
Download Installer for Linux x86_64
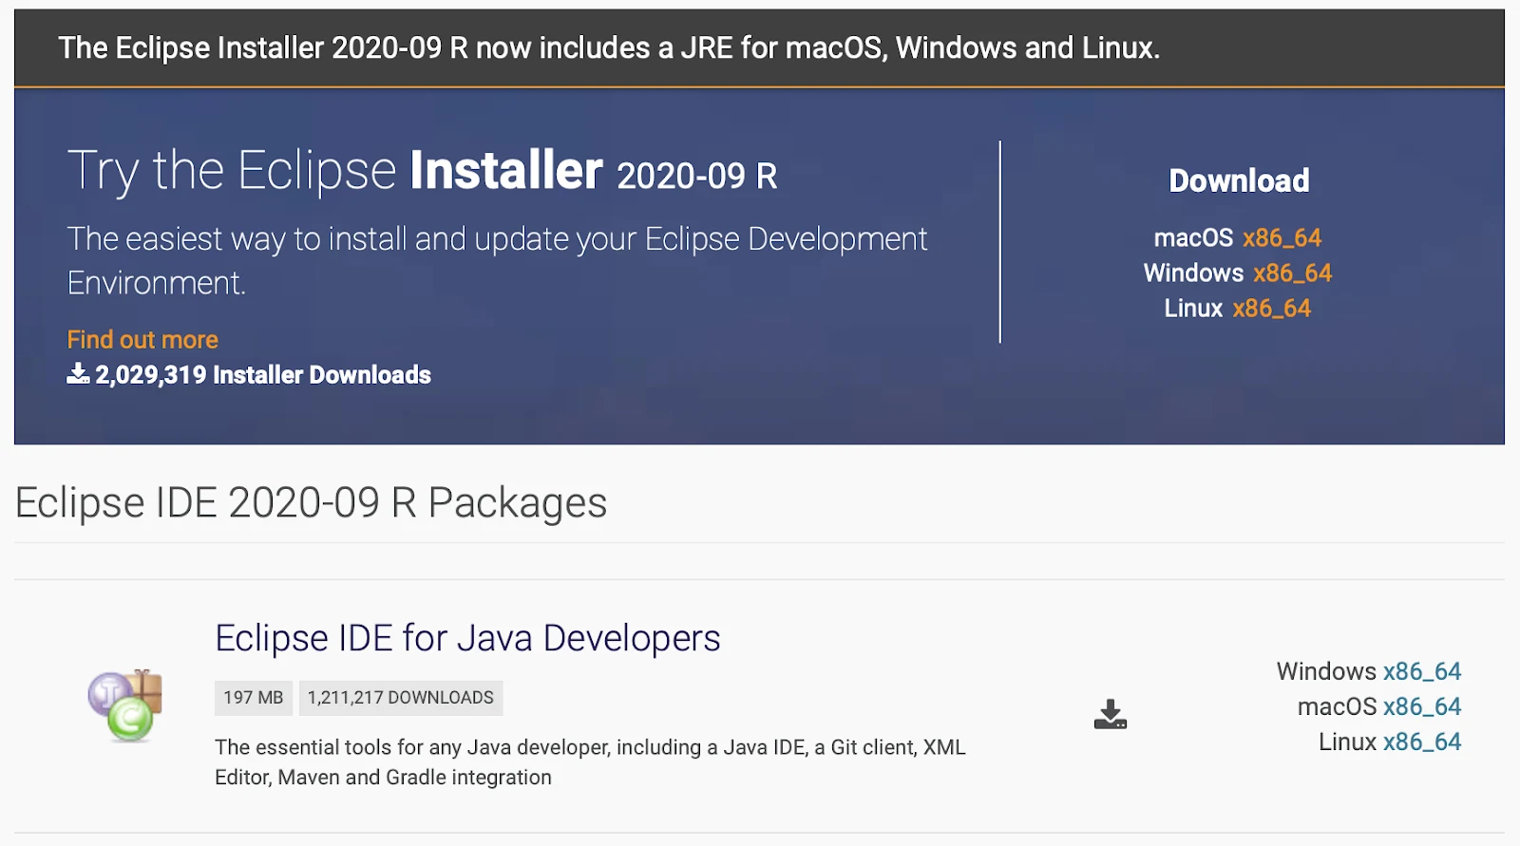[x=1271, y=308]
